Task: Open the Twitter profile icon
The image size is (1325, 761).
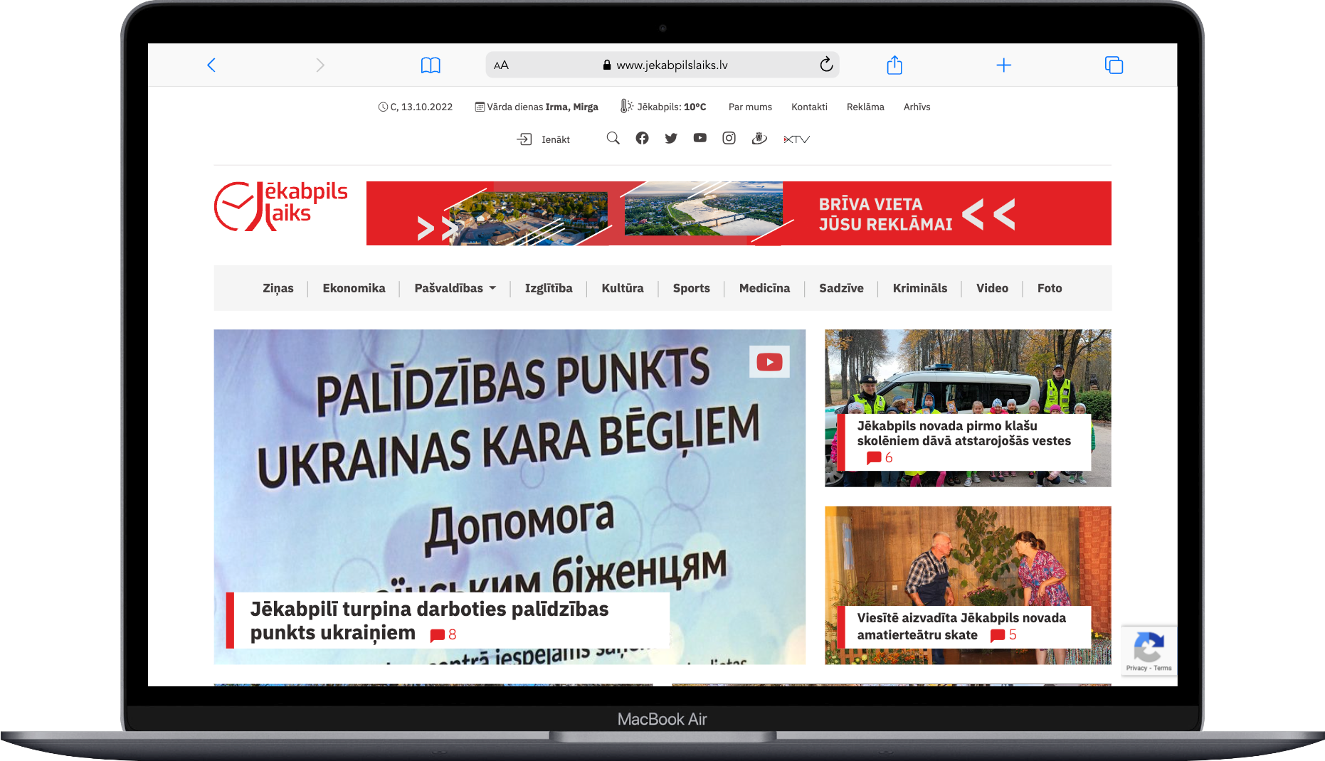Action: click(x=671, y=139)
